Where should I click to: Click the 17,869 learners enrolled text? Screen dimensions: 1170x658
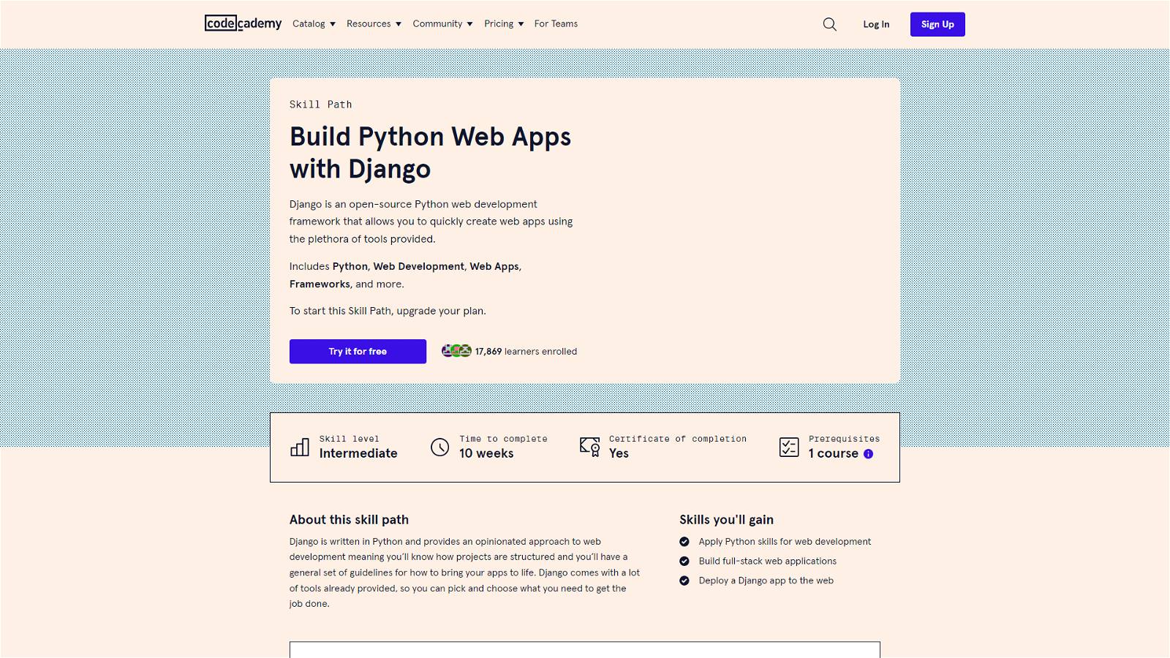pos(526,352)
